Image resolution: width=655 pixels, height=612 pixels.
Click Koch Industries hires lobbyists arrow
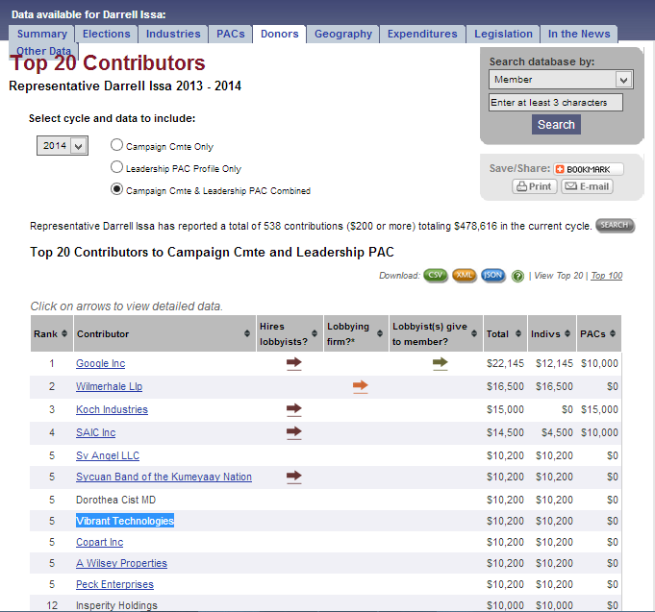293,409
